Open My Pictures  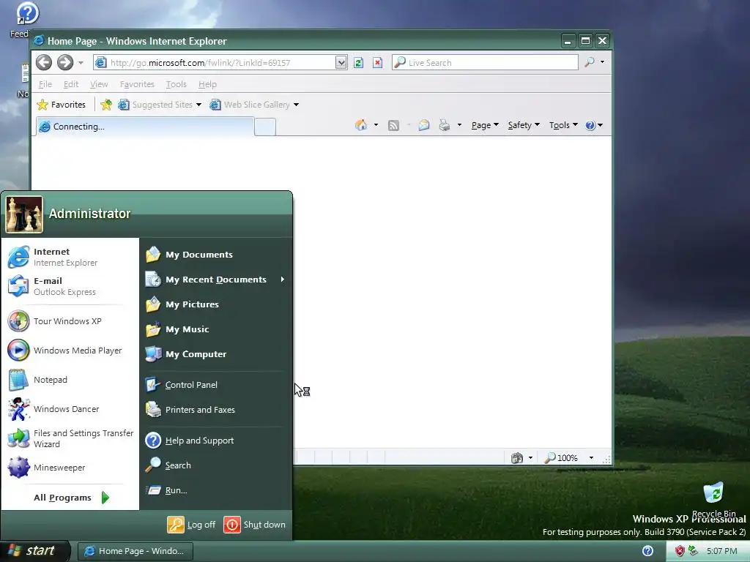pos(216,304)
